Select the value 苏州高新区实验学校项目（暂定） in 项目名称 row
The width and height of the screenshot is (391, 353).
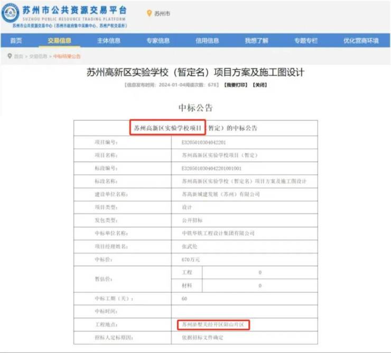coord(220,155)
